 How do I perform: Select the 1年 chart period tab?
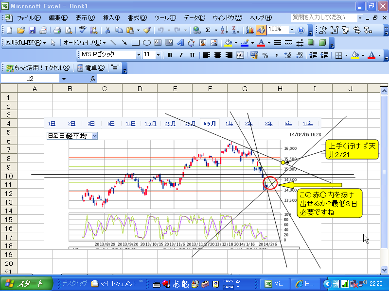(229, 124)
